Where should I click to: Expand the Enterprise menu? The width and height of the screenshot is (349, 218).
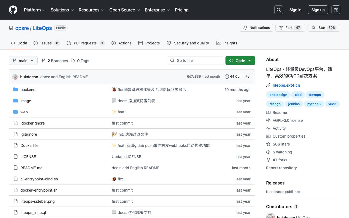coord(157,10)
